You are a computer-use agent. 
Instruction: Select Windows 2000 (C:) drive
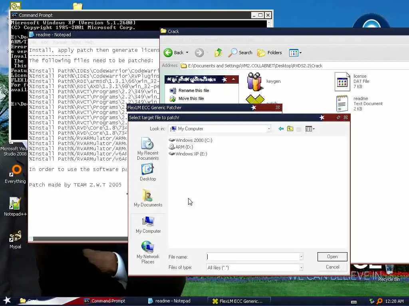click(x=191, y=140)
